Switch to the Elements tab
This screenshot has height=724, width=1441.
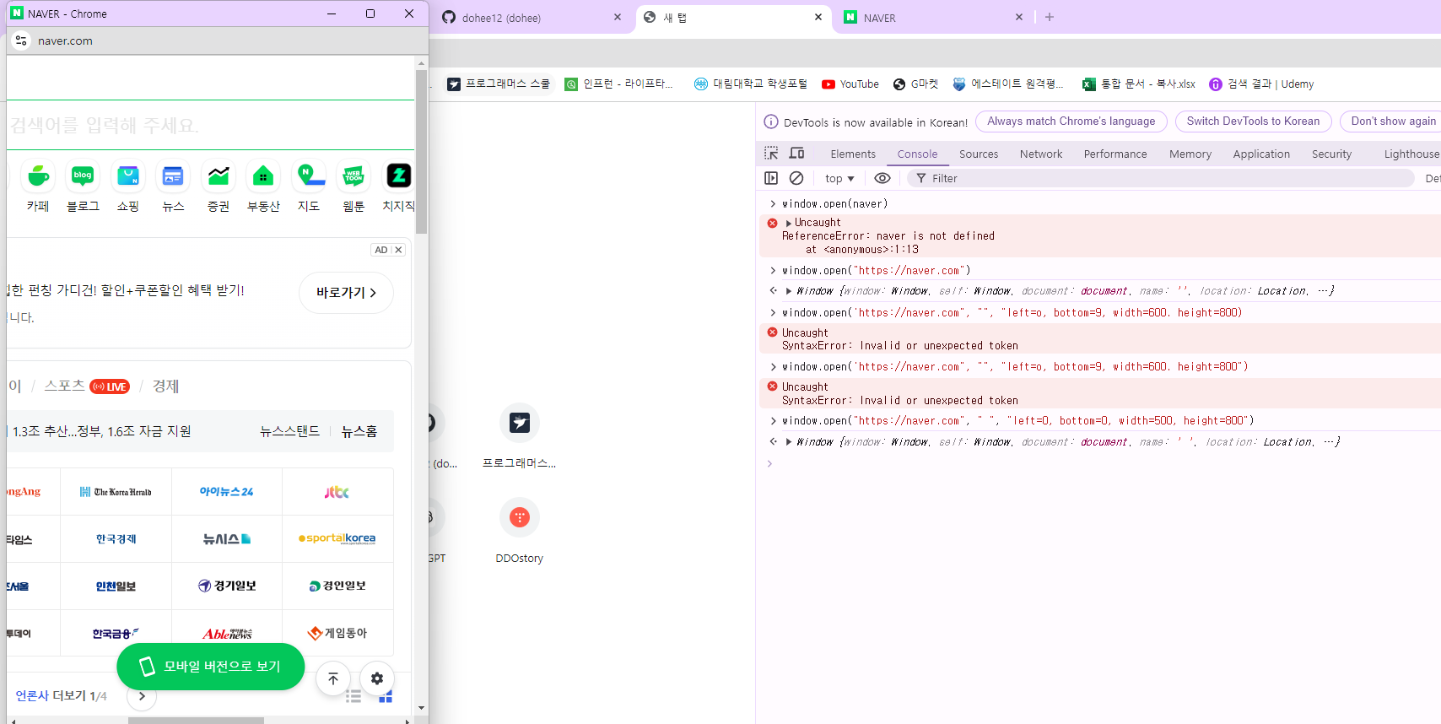(x=853, y=154)
